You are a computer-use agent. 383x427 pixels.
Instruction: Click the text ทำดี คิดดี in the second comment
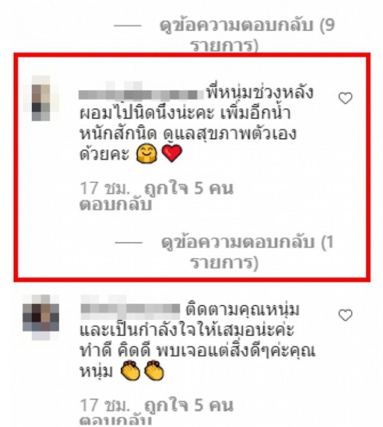[115, 350]
